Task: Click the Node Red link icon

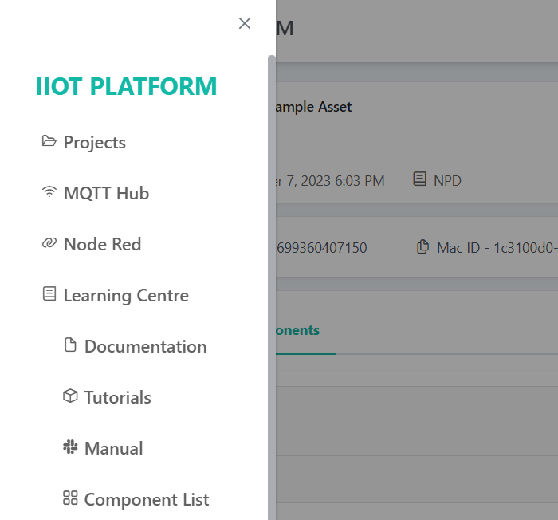Action: pos(49,243)
